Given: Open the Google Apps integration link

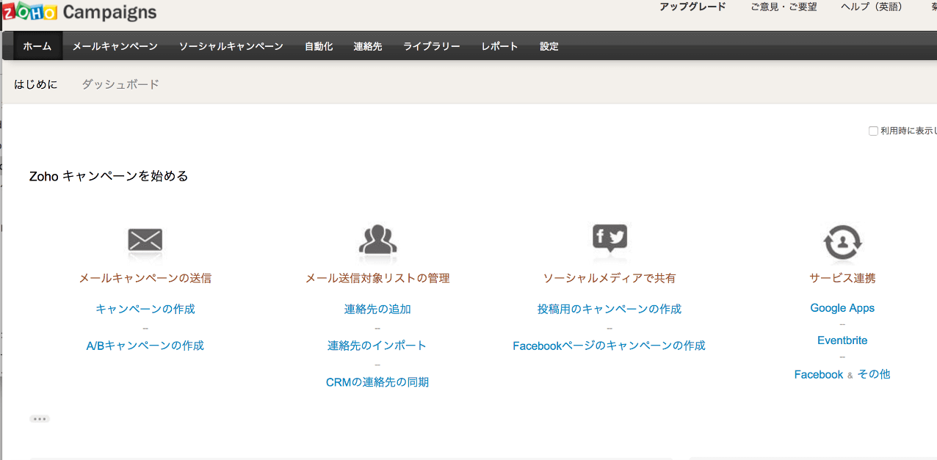Looking at the screenshot, I should click(842, 308).
